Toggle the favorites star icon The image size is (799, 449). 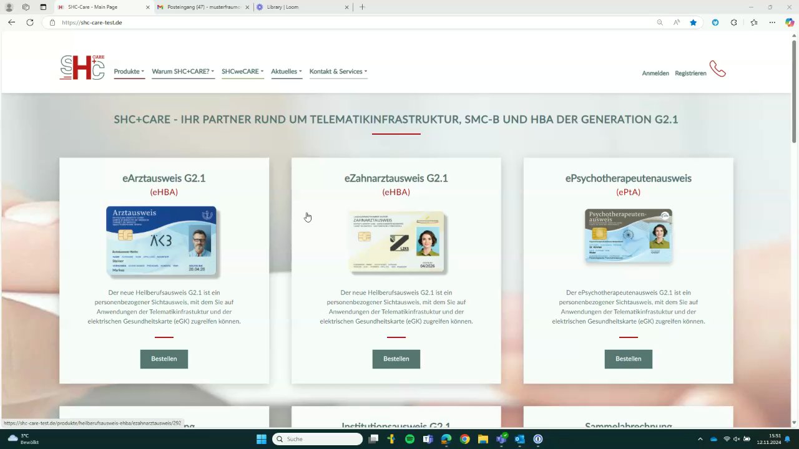click(x=694, y=22)
